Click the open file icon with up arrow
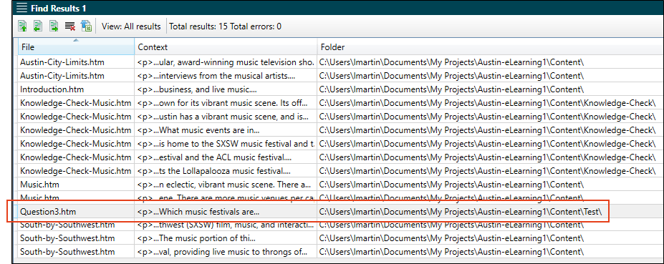664x264 pixels. click(x=22, y=26)
